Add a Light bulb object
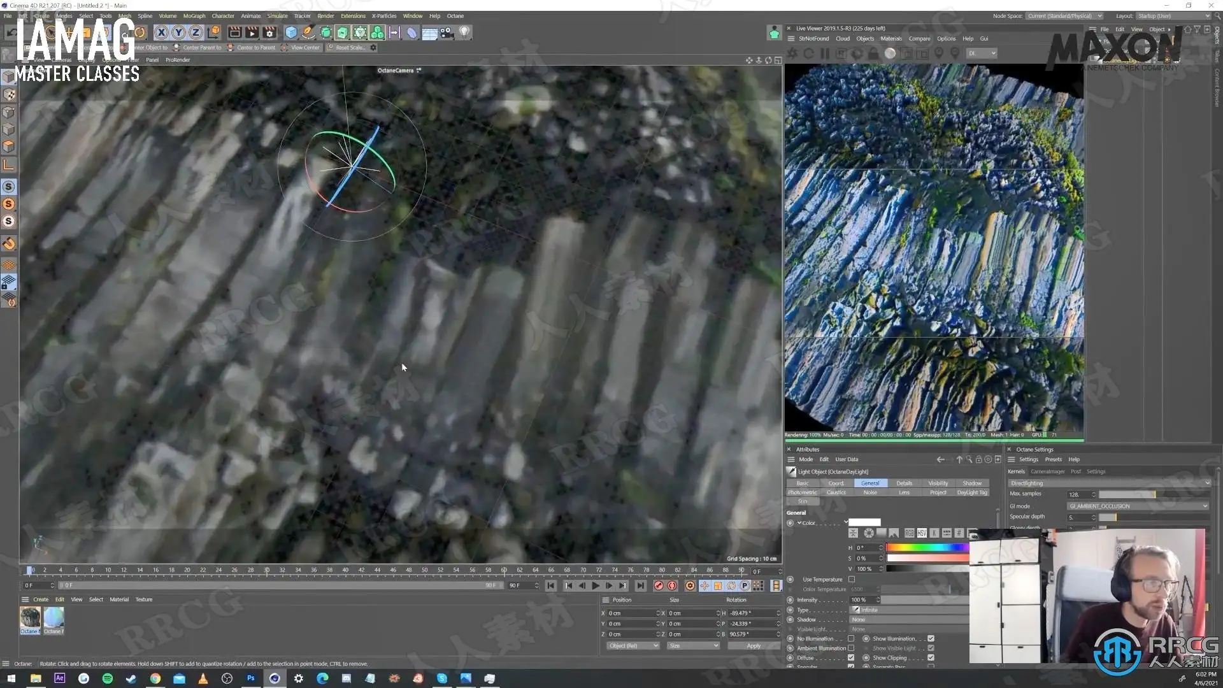The width and height of the screenshot is (1223, 688). pos(464,32)
